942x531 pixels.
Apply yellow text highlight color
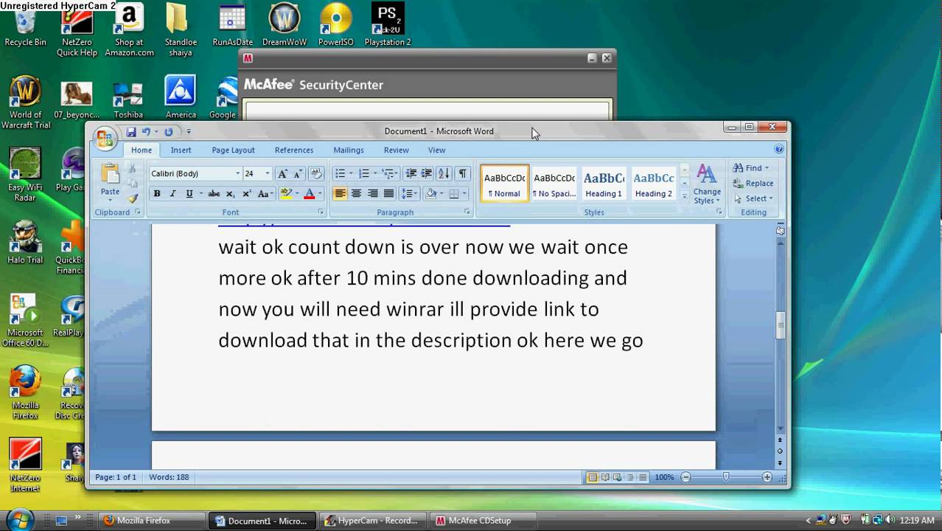click(286, 194)
